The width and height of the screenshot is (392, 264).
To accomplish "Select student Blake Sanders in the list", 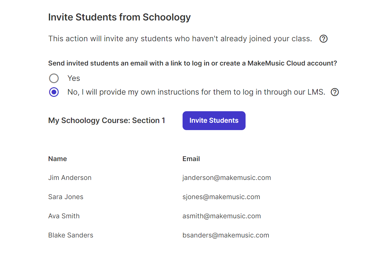I will (x=71, y=235).
